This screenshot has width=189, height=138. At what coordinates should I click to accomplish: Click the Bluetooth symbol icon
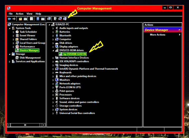57,35
